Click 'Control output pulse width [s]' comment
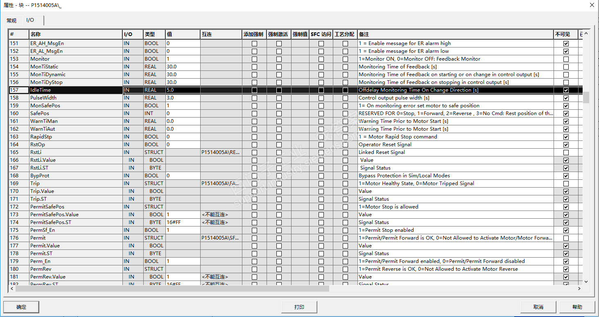This screenshot has height=317, width=599. 394,98
